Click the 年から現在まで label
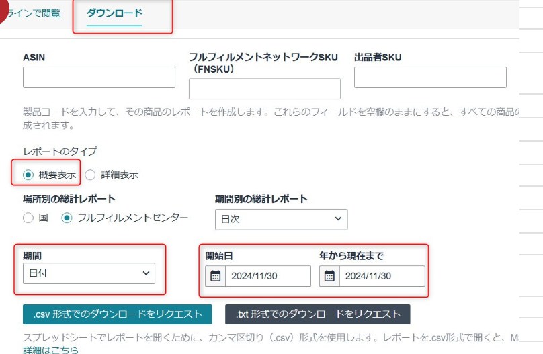 (x=351, y=256)
